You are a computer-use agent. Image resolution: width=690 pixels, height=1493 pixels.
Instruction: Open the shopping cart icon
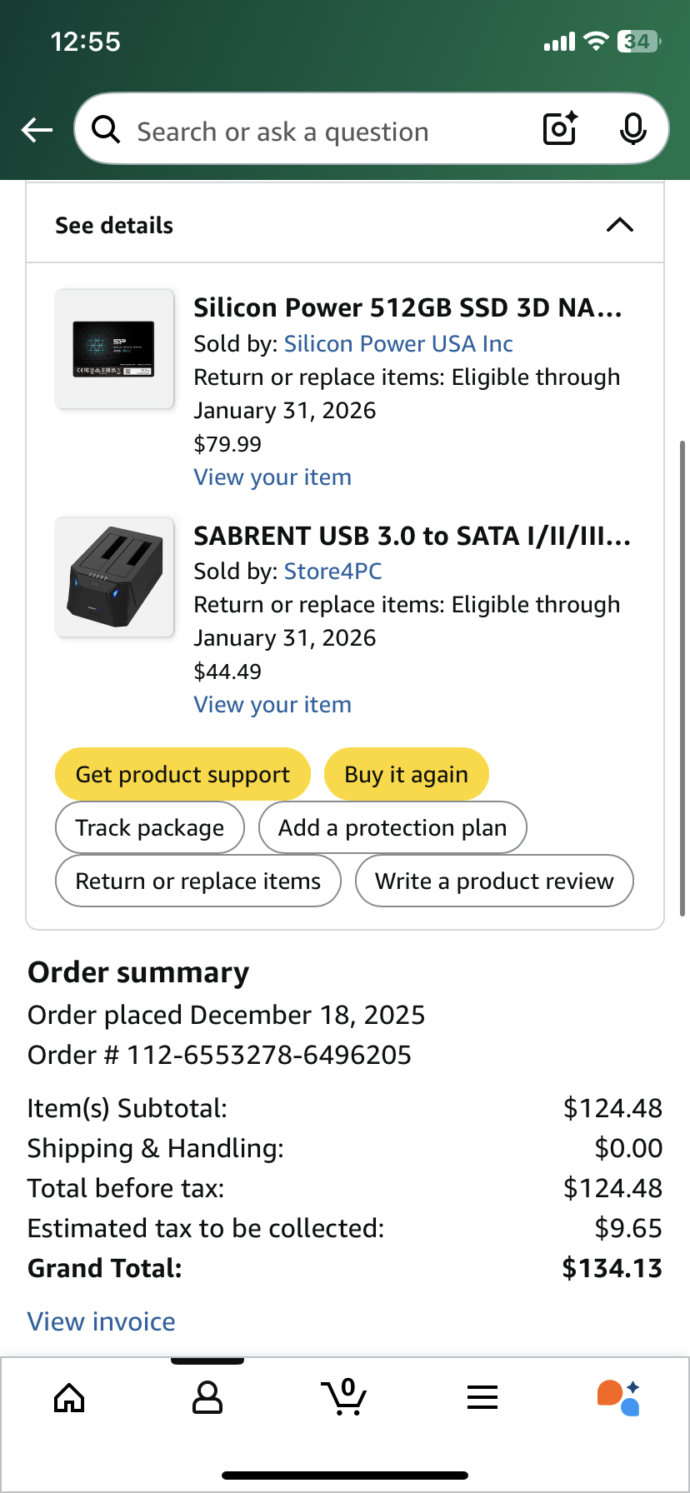click(343, 1397)
